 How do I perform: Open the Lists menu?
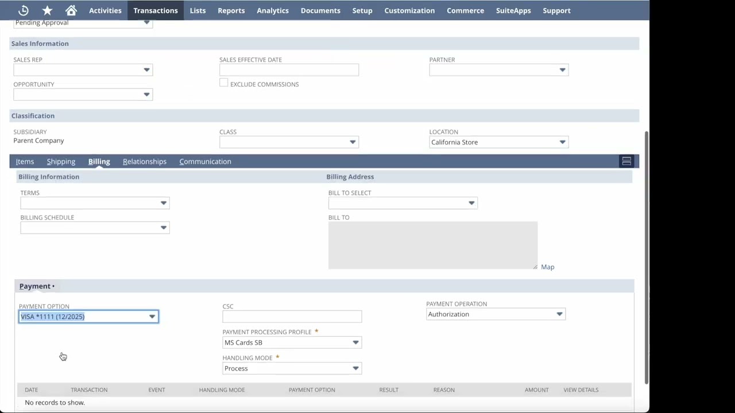click(x=198, y=10)
